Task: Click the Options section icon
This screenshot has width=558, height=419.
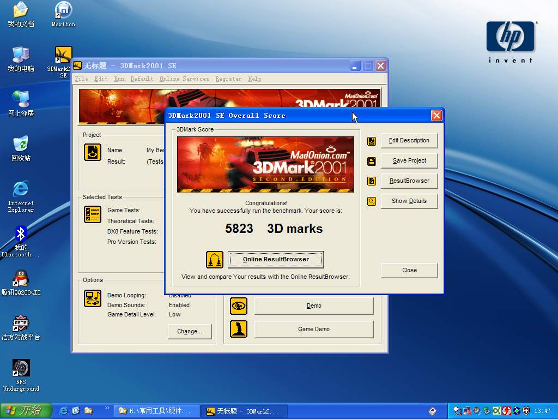Action: click(x=93, y=298)
